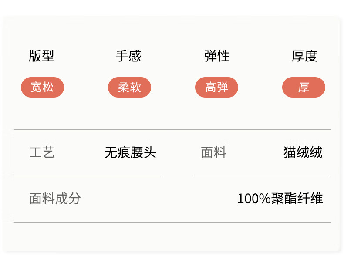Viewport: 344px width, 270px height.
Task: Click empty space between 面料成分 and 100%聚酯纤维
Action: point(159,199)
